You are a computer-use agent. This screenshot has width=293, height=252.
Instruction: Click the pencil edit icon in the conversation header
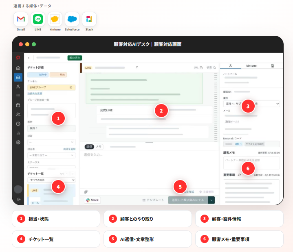tap(137, 67)
